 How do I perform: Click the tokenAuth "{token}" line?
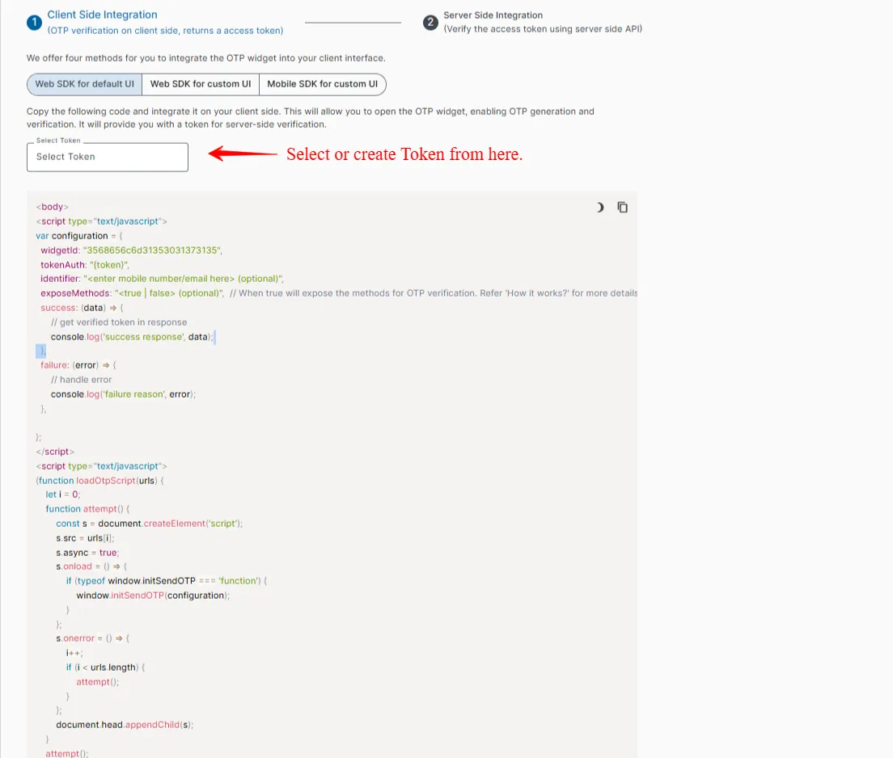pos(85,264)
